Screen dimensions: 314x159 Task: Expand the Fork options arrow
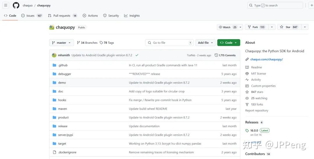click(272, 27)
